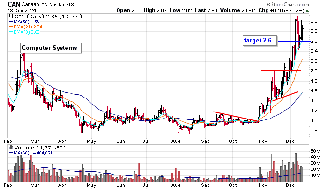Screen dimensions: 328x189
Task: Click the Nov month label under the price panel
Action: [x=263, y=141]
